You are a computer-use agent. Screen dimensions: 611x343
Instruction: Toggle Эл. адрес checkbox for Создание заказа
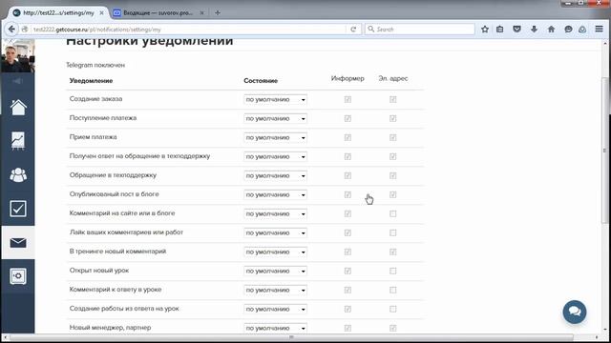[x=392, y=99]
